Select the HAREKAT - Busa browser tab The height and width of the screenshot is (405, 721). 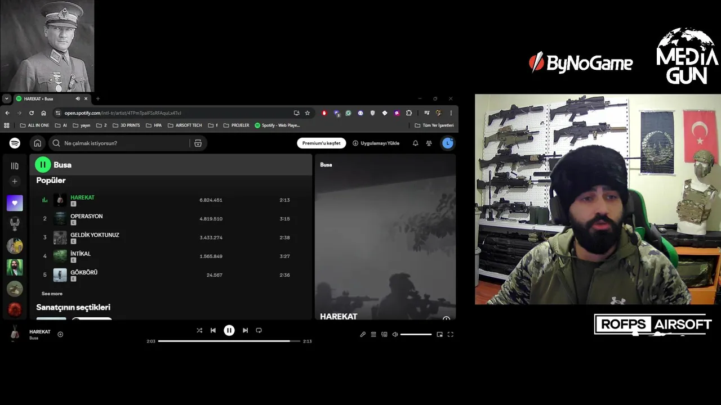point(52,98)
